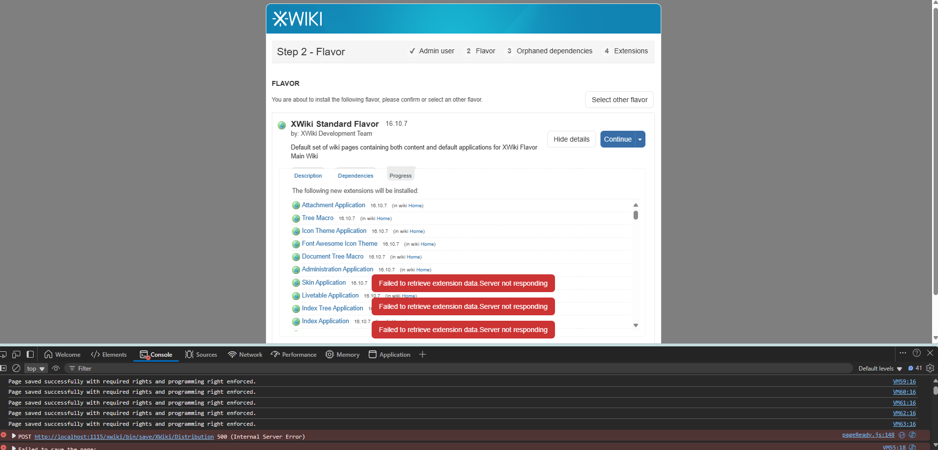This screenshot has width=938, height=450.
Task: Open the 41 issues counter badge
Action: 915,368
